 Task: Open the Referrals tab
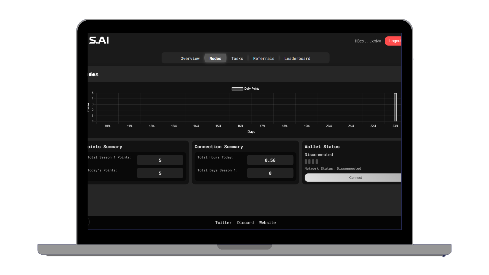click(x=264, y=58)
